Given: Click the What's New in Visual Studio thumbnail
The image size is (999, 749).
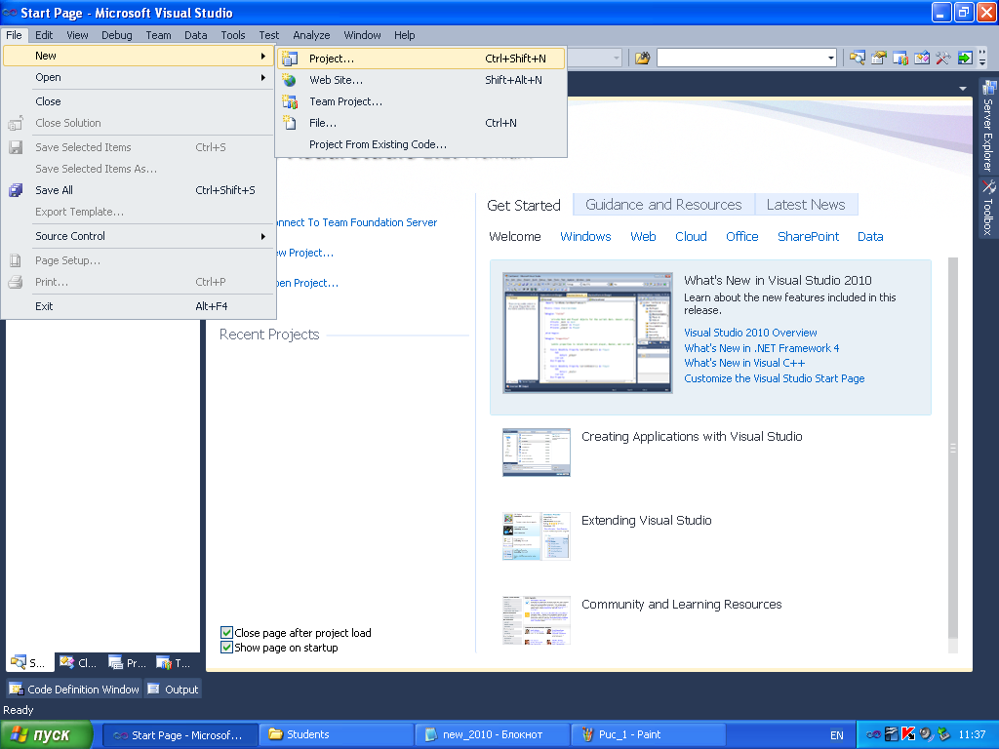Looking at the screenshot, I should tap(587, 333).
